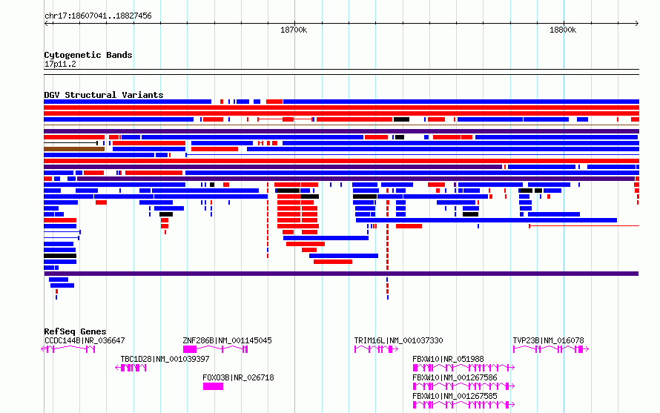Click the brown structural variant bar
The image size is (660, 413).
(x=74, y=149)
